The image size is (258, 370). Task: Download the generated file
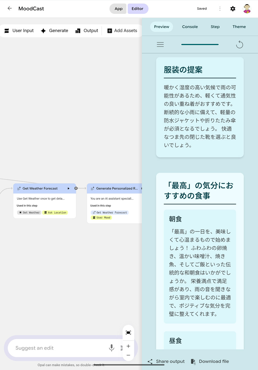point(209,361)
